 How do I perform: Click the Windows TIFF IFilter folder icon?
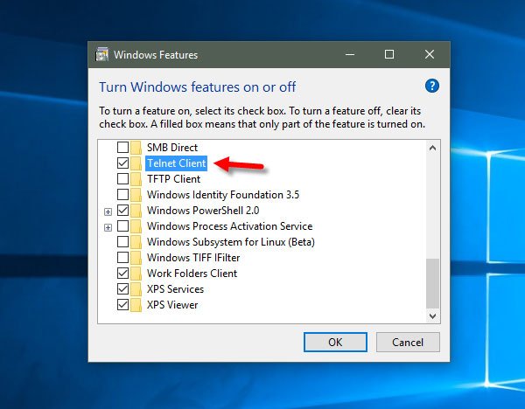coord(136,258)
